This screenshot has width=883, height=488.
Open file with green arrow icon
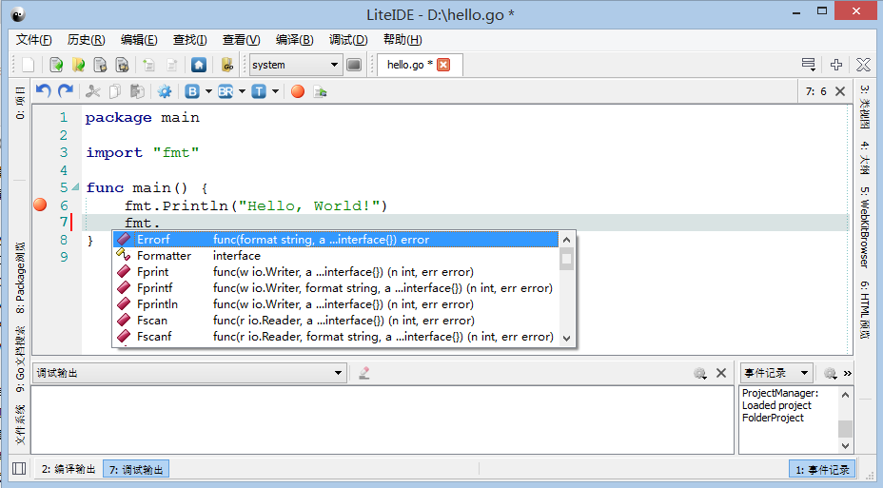(56, 65)
